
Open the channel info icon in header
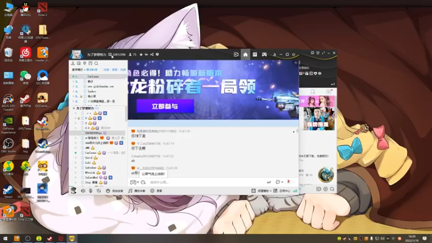157,55
